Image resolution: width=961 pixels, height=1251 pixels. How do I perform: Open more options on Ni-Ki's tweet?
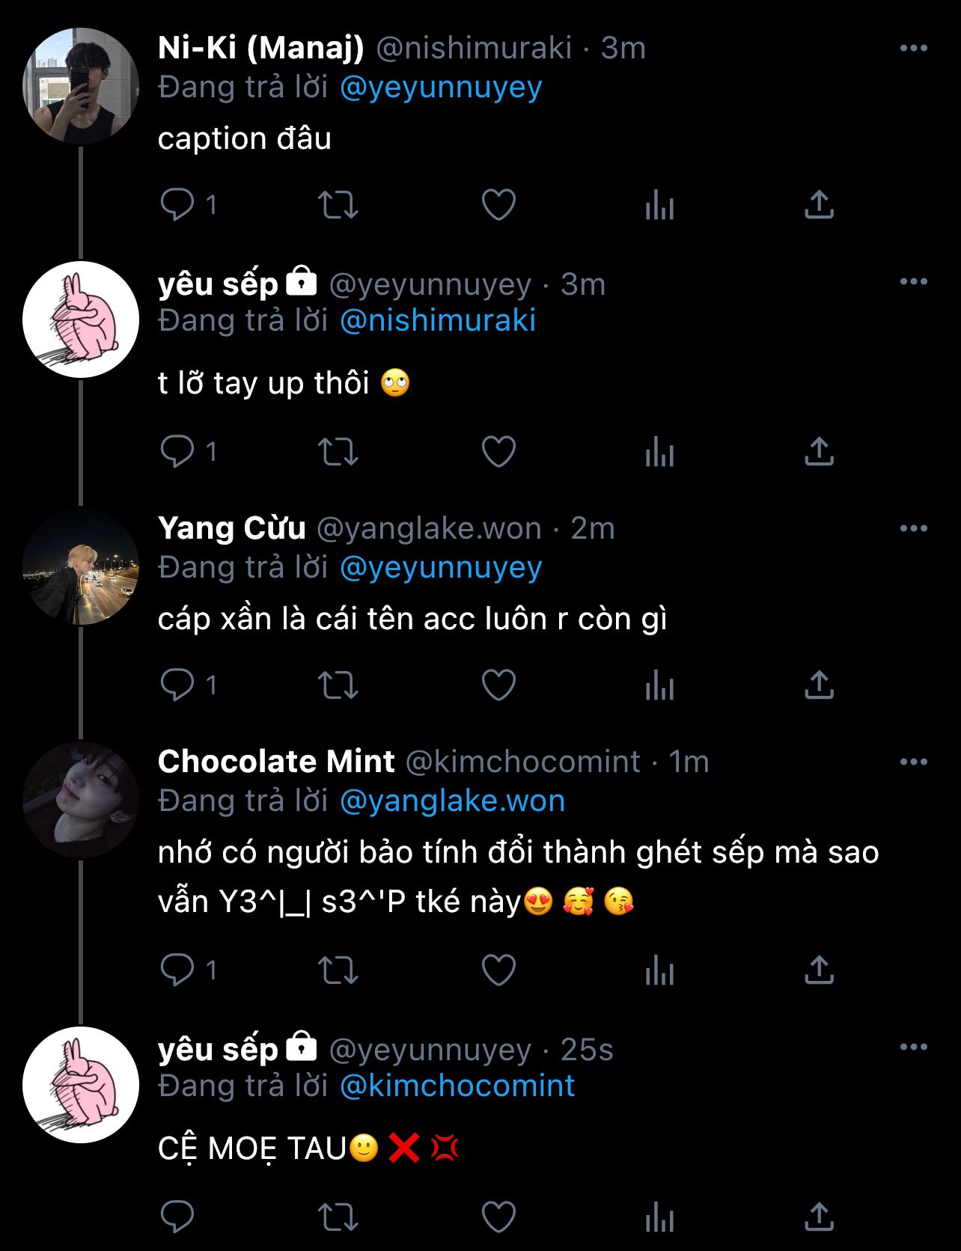click(913, 49)
